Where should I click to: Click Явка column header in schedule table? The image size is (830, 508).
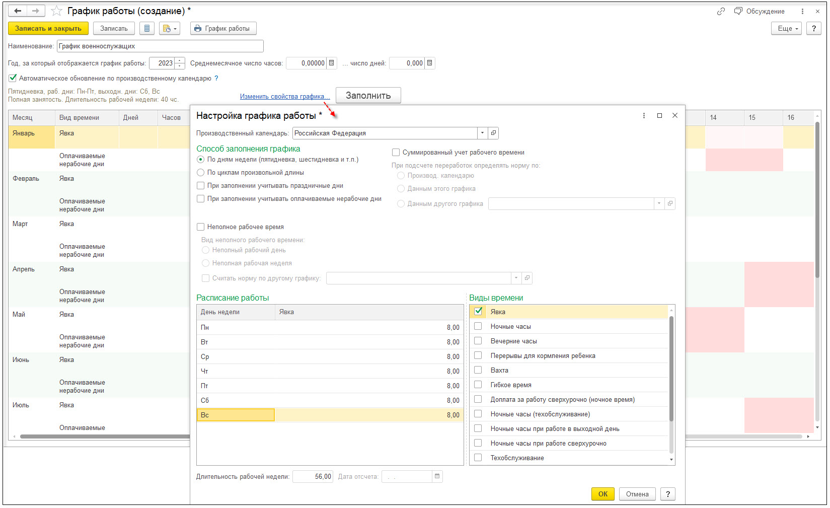tap(369, 312)
